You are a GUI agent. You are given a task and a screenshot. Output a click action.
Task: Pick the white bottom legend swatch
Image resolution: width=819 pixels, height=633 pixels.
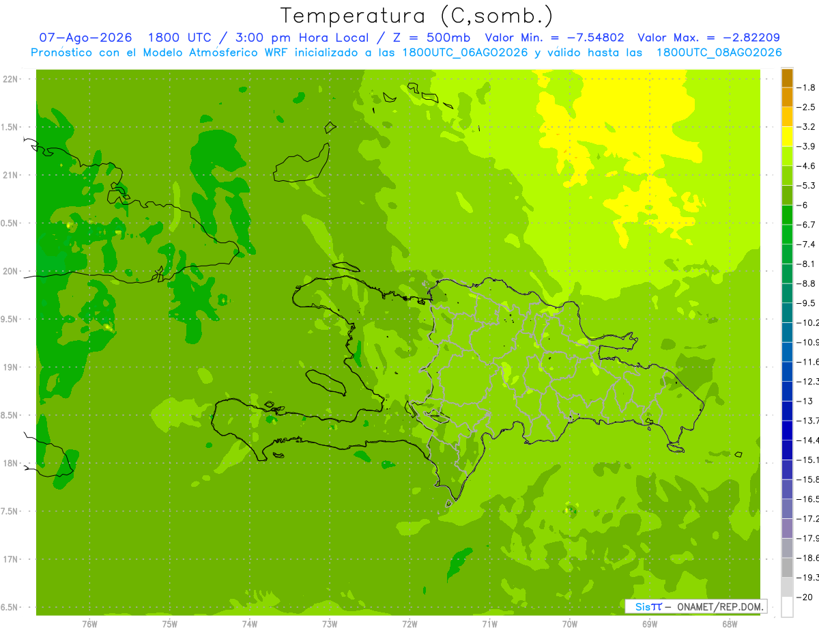[788, 606]
